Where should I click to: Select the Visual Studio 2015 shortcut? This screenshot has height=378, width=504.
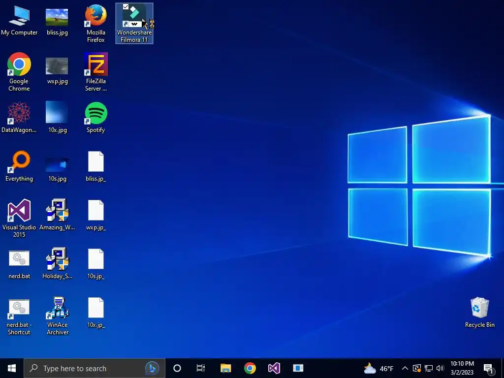(19, 219)
